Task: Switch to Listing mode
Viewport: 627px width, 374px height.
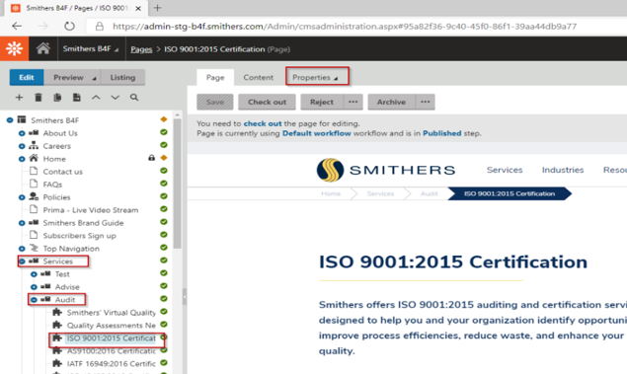Action: point(122,77)
